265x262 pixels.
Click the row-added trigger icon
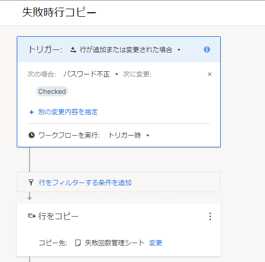73,50
